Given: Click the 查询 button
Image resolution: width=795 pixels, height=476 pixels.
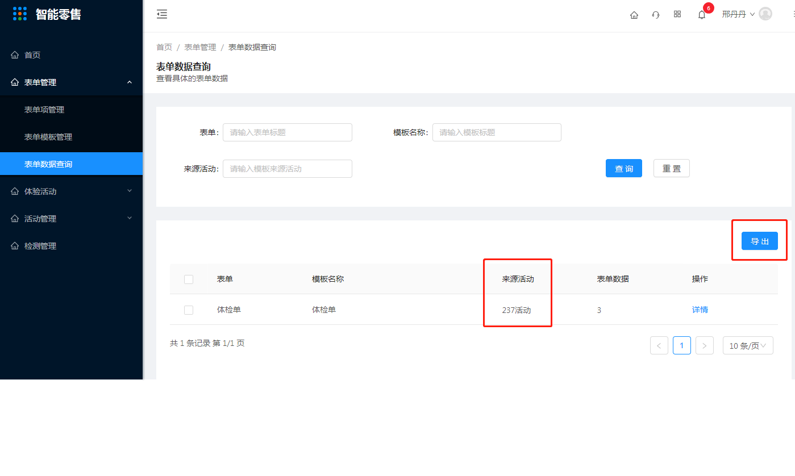Looking at the screenshot, I should (624, 168).
